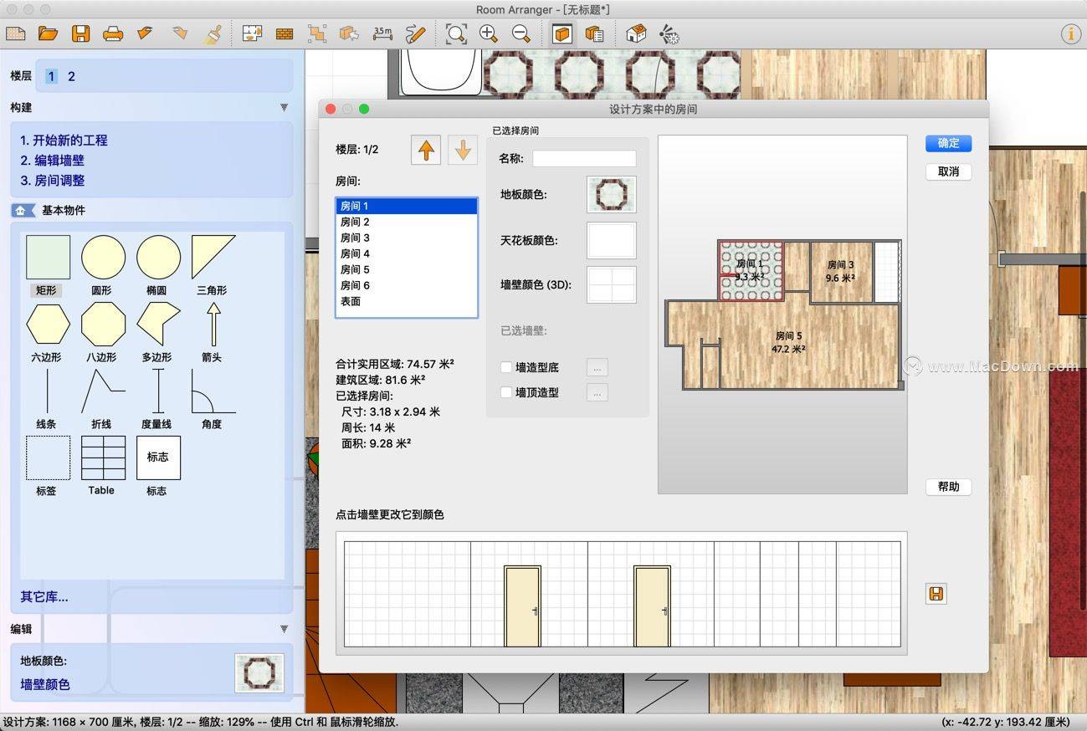The height and width of the screenshot is (731, 1087).
Task: Switch to floor 2 in 楼层 bar
Action: click(71, 76)
